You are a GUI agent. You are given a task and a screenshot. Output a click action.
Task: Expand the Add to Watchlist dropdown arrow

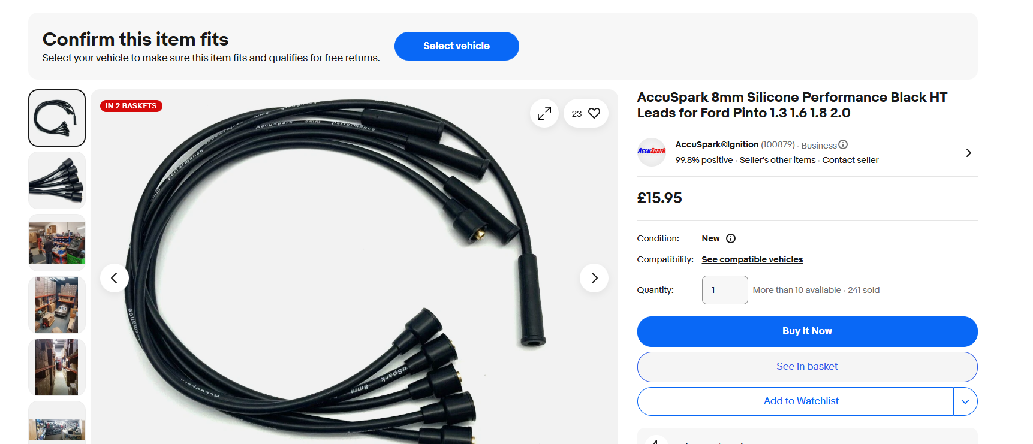(965, 401)
